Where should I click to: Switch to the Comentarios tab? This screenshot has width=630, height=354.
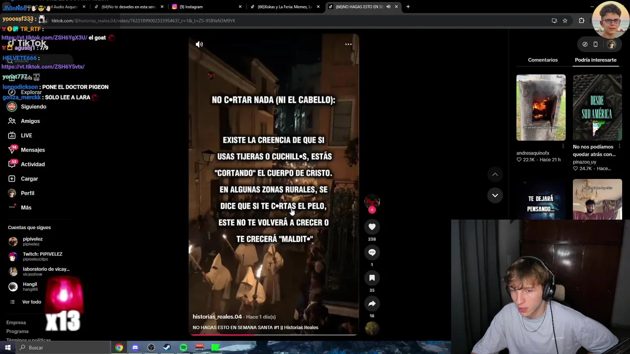tap(543, 60)
